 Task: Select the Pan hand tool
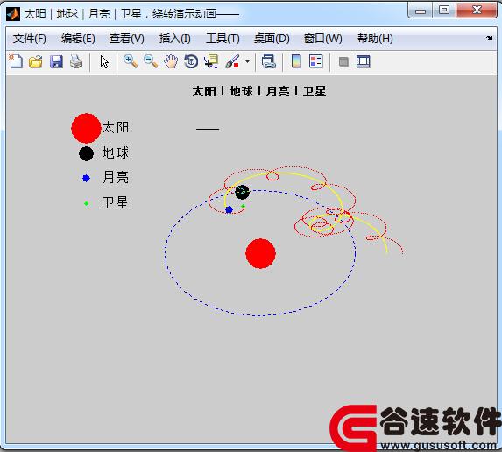click(171, 61)
